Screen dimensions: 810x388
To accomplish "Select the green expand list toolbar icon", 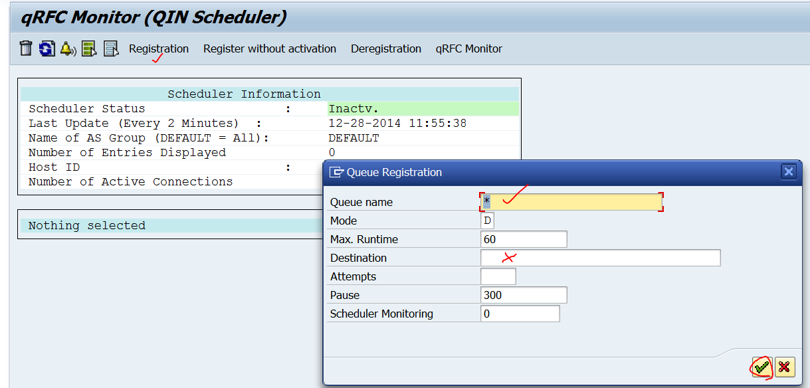I will click(89, 48).
